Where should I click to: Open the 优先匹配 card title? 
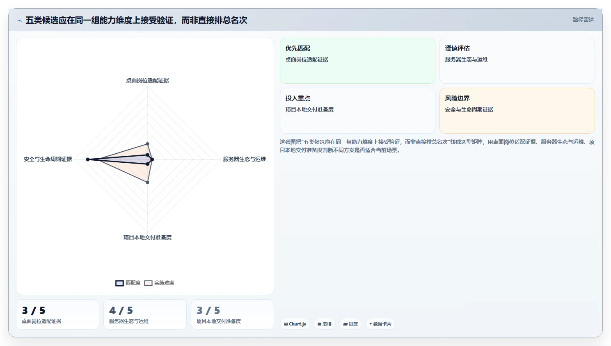(297, 48)
